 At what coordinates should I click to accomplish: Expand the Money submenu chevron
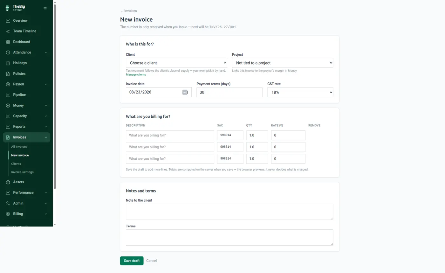coord(46,106)
